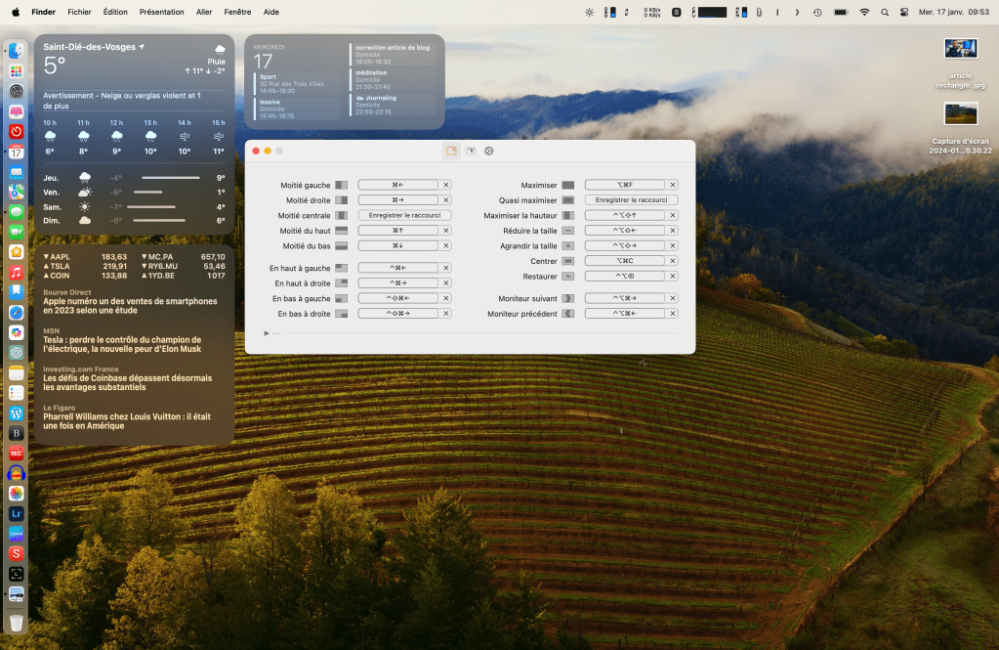Edit the Moitié du haut shortcut field
This screenshot has height=650, width=999.
[x=397, y=231]
